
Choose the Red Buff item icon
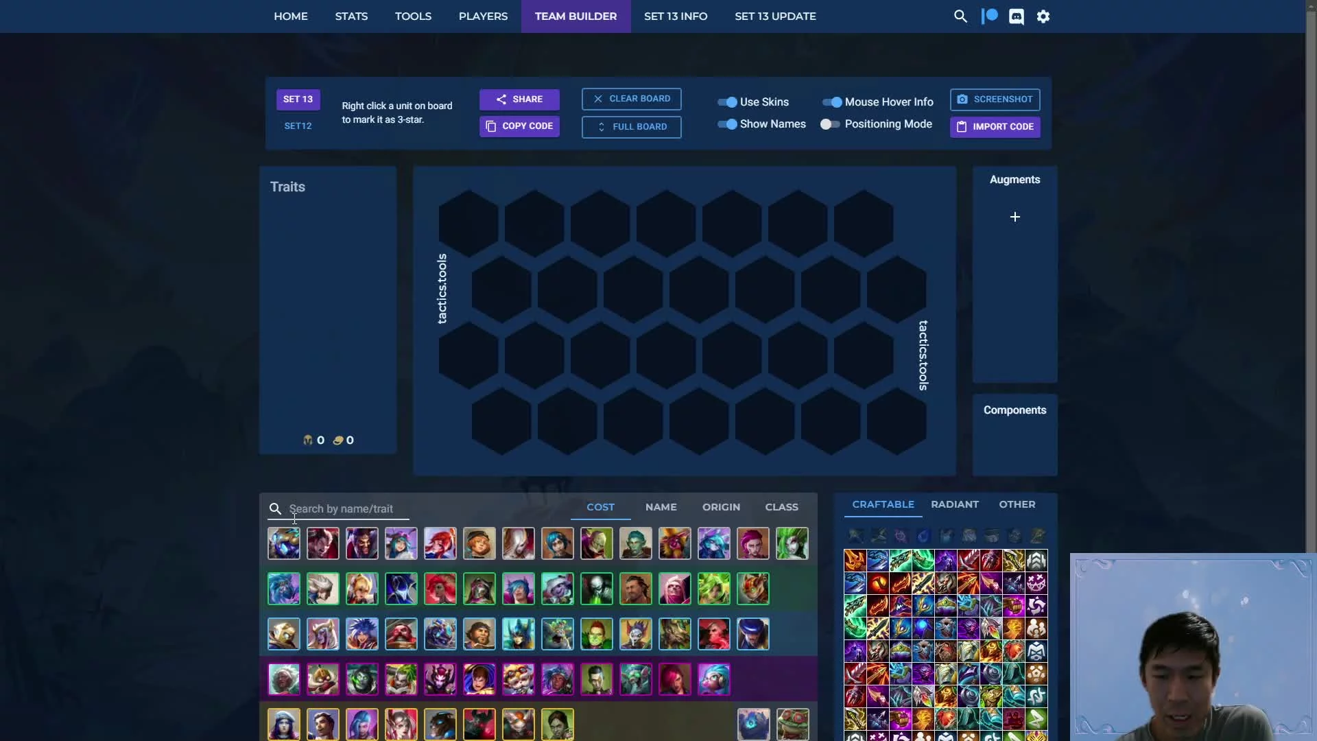point(878,583)
